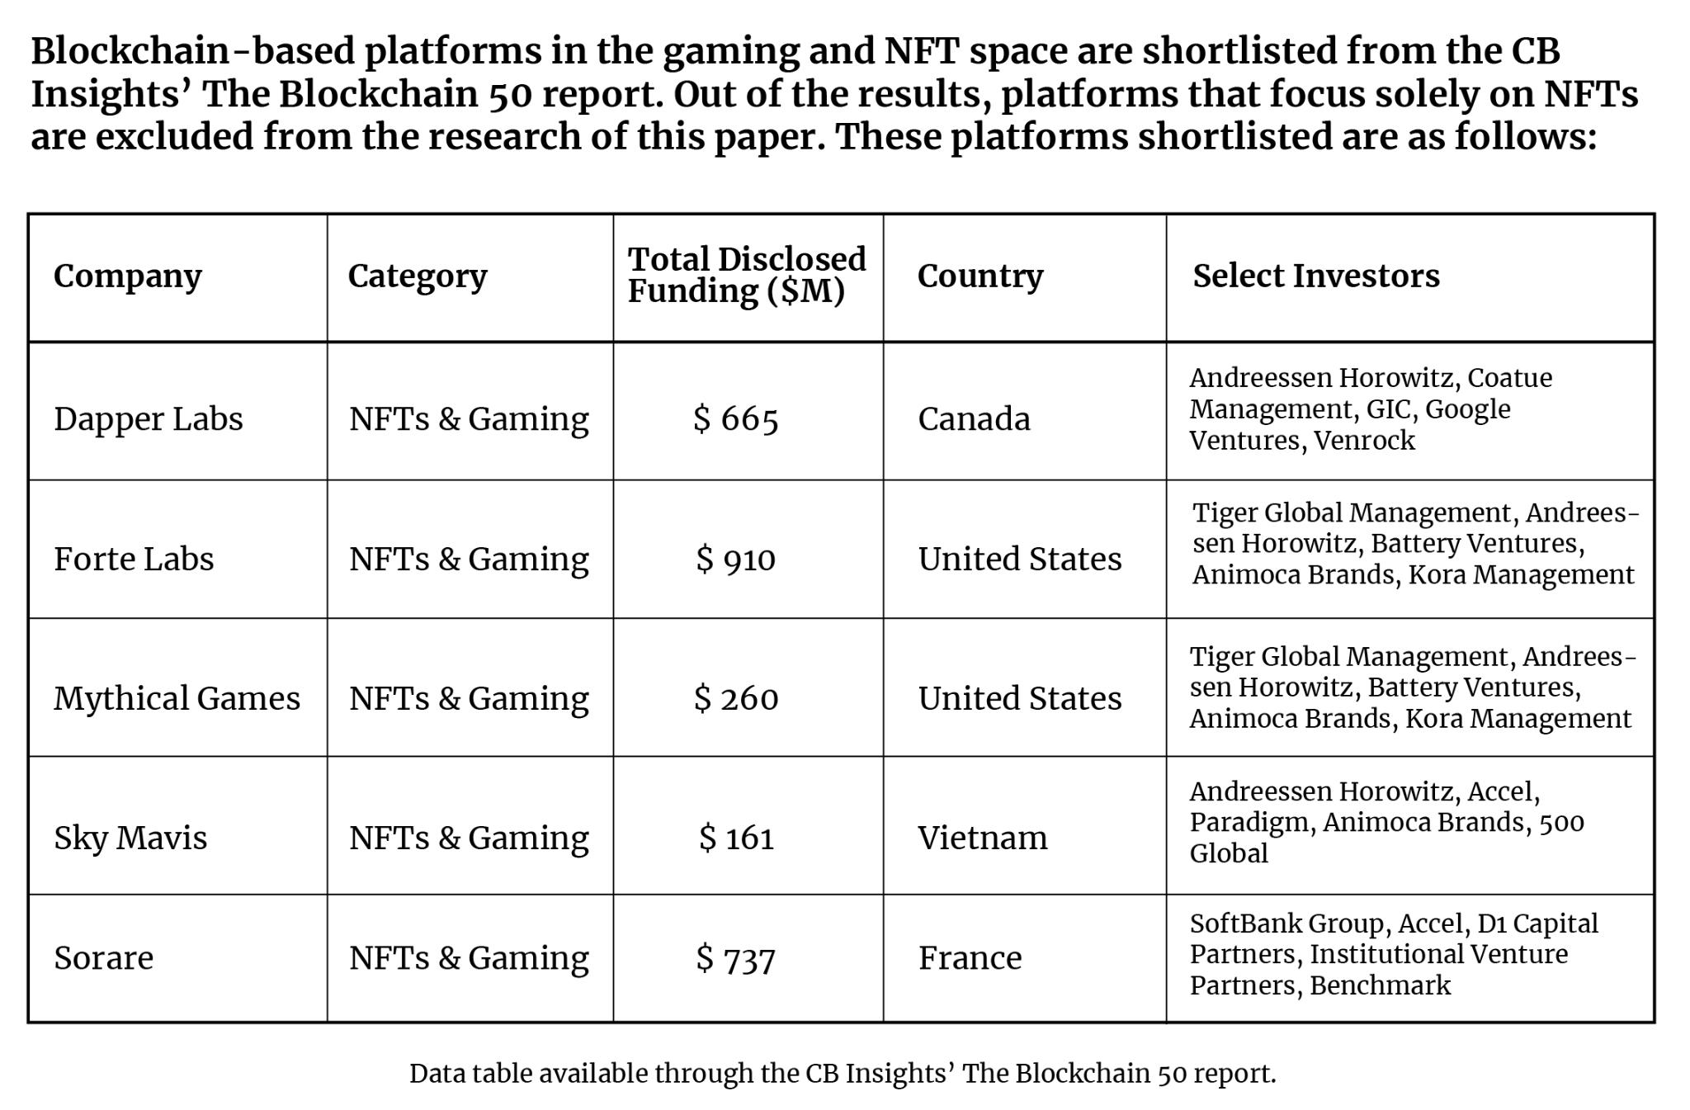Click the Vietnam country cell
Image resolution: width=1690 pixels, height=1110 pixels.
tap(983, 838)
